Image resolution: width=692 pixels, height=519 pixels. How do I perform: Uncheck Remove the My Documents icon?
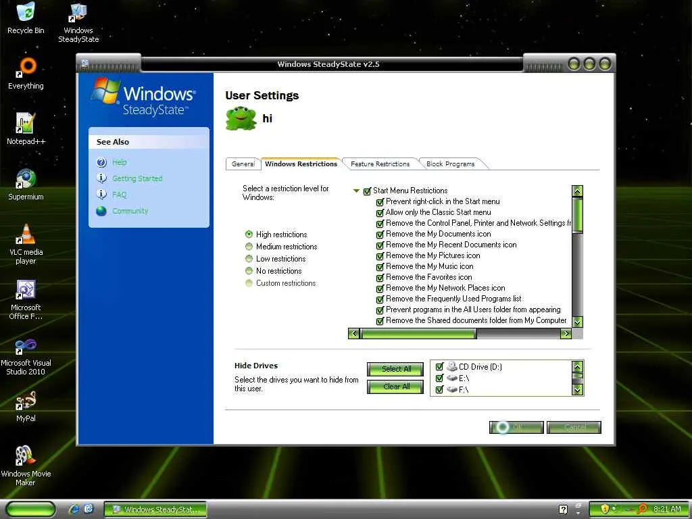point(380,234)
